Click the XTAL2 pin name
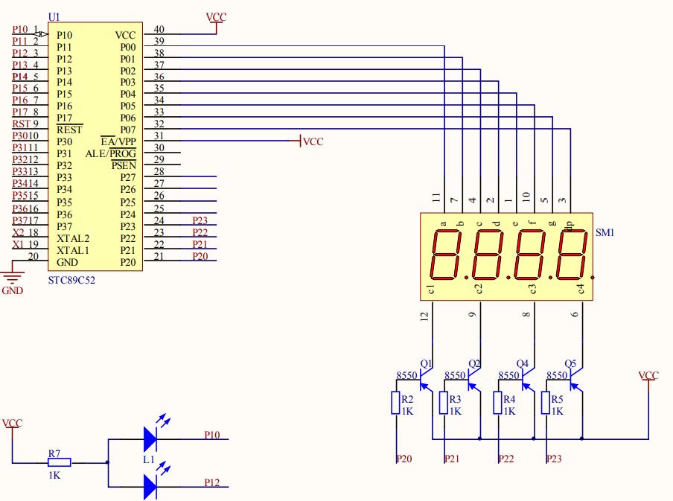Viewport: 673px width, 501px height. coord(73,238)
